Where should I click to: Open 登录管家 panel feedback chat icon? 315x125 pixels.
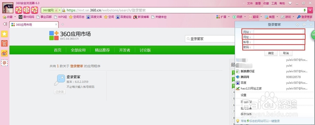pyautogui.click(x=304, y=24)
